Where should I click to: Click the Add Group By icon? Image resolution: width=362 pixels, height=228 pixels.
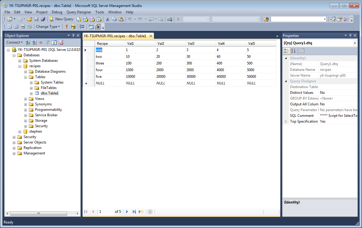[x=82, y=27]
